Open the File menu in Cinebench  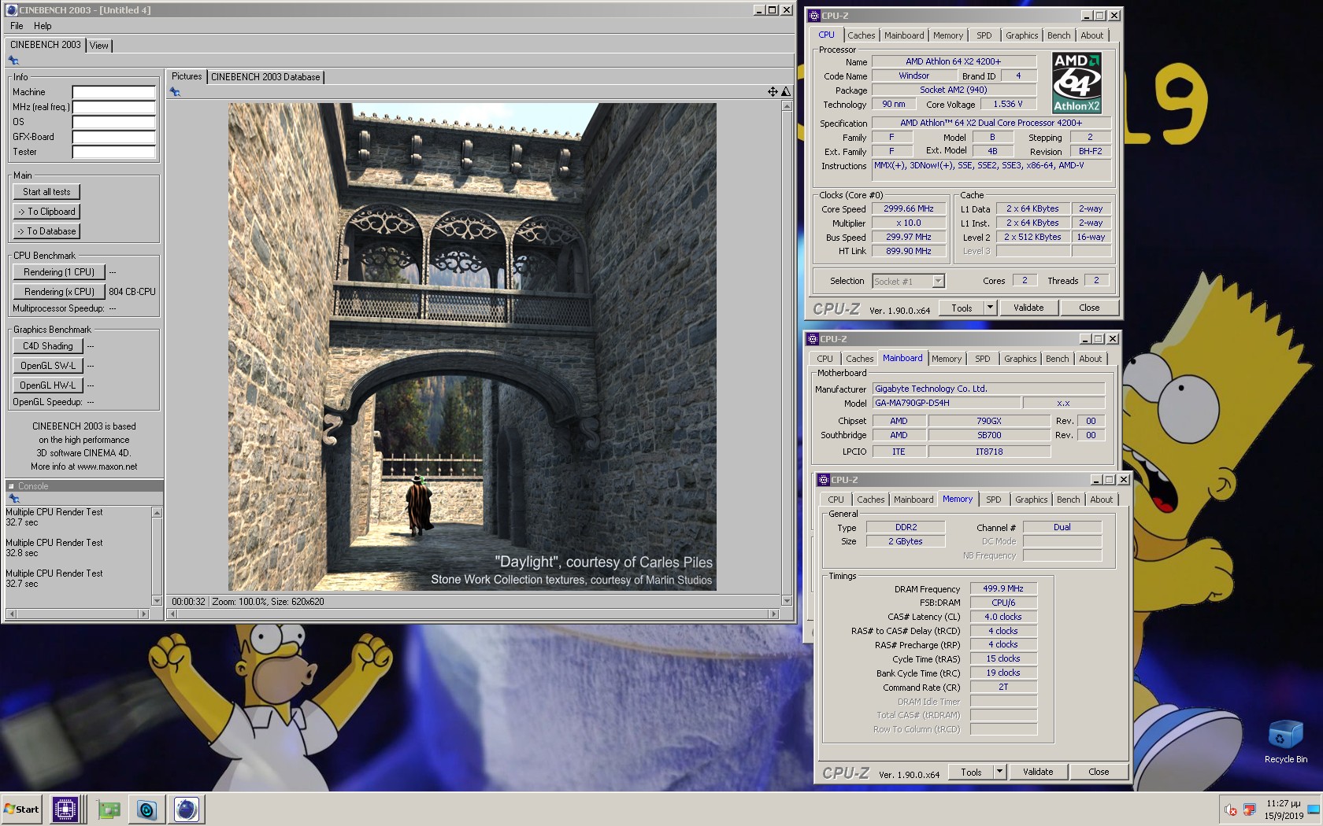17,26
